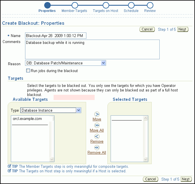Click the Remove All text link
195x184 pixels.
[97, 152]
